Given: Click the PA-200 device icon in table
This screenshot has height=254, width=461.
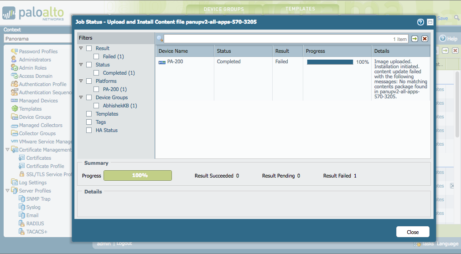Looking at the screenshot, I should tap(162, 62).
